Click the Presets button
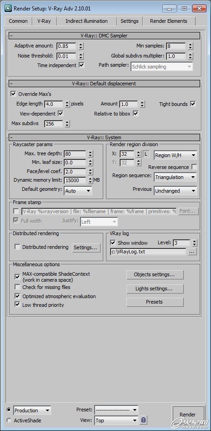 coord(154,302)
